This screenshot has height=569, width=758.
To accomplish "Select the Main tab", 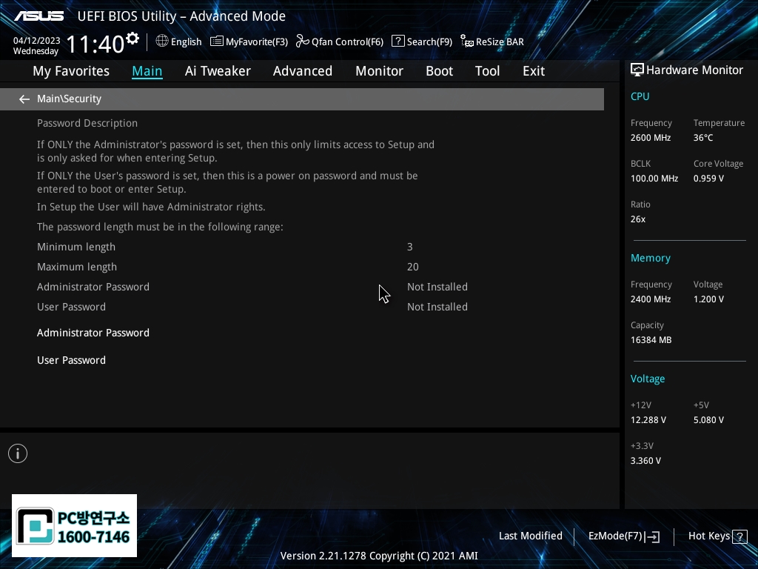I will (x=147, y=71).
